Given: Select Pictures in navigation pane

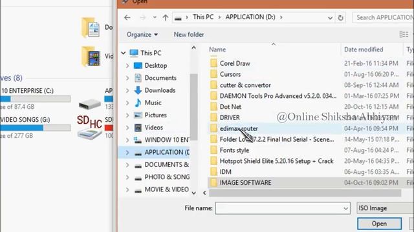Looking at the screenshot, I should (155, 115).
